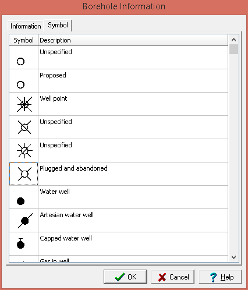Image resolution: width=248 pixels, height=290 pixels.
Task: Open the Symbol tab
Action: (58, 25)
